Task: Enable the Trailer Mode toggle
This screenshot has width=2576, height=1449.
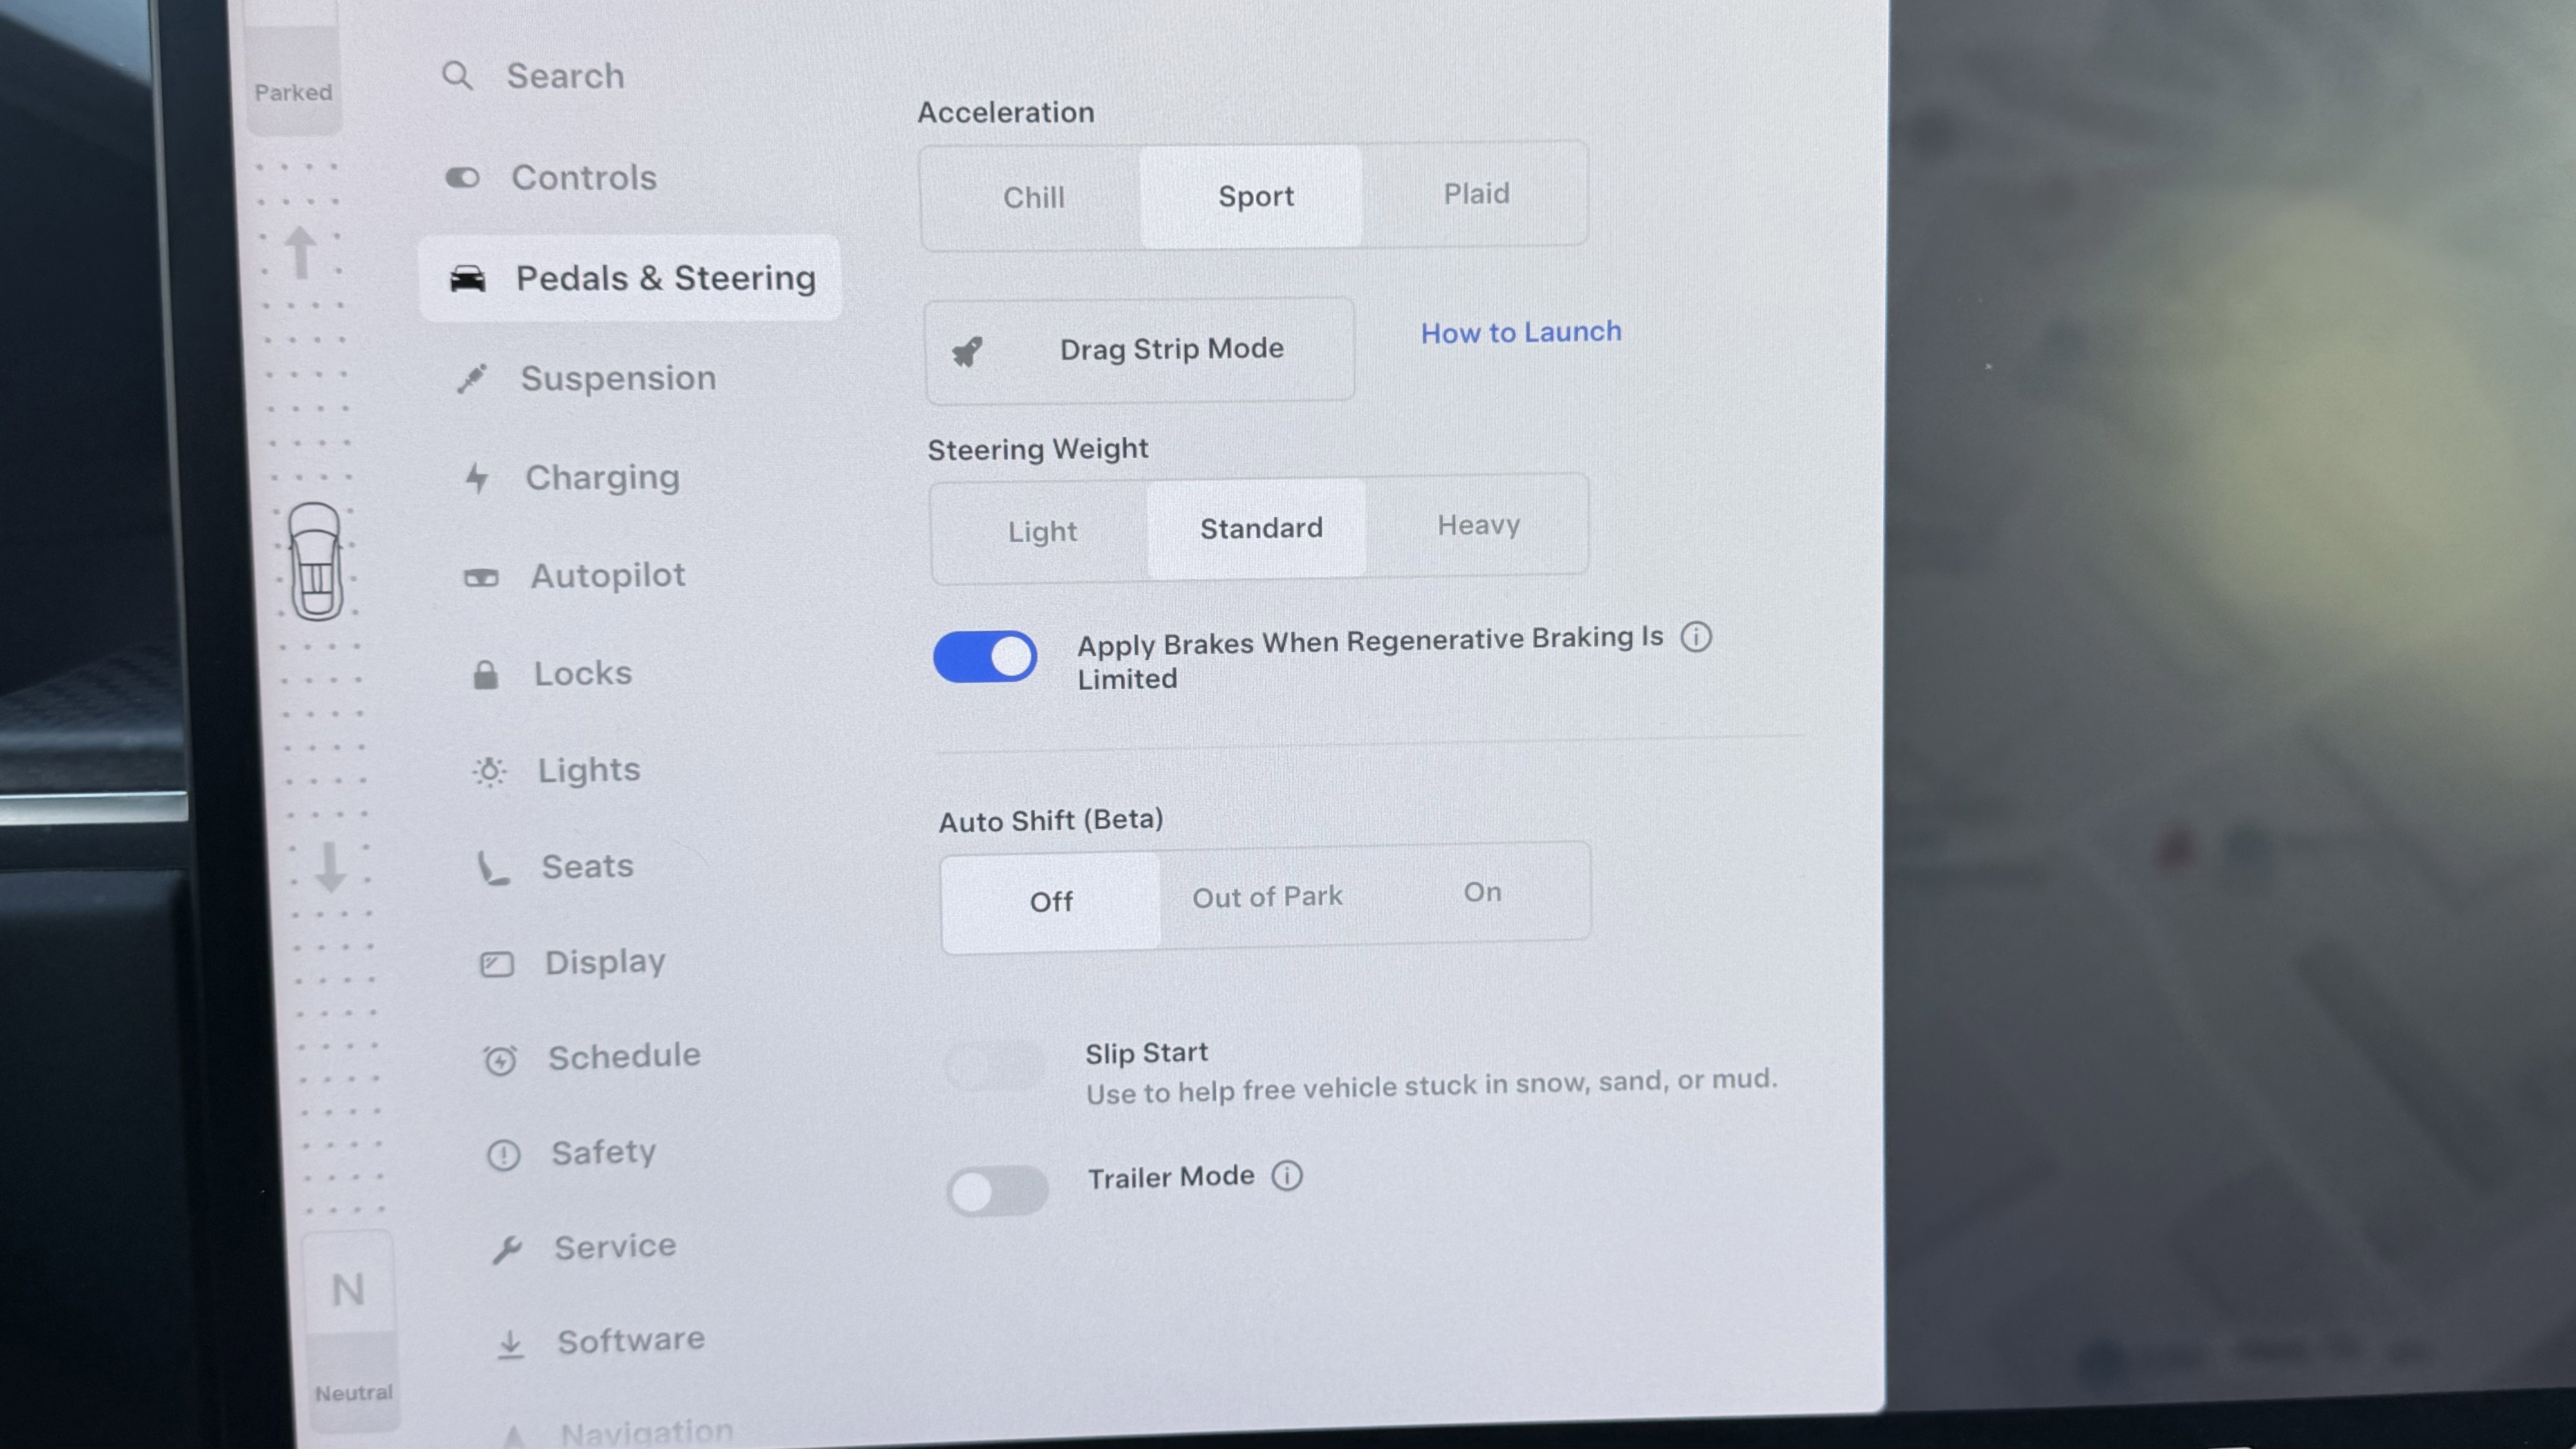Action: (x=996, y=1190)
